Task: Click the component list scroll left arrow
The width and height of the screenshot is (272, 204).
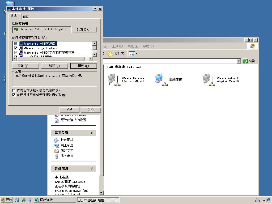Action: pos(15,59)
